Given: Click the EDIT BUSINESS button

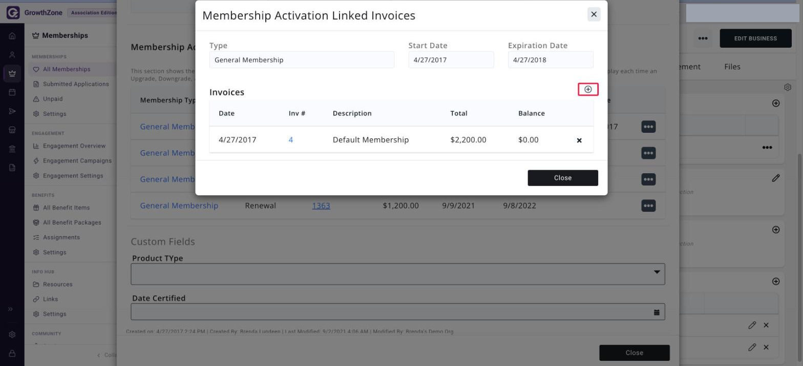Looking at the screenshot, I should pos(755,38).
